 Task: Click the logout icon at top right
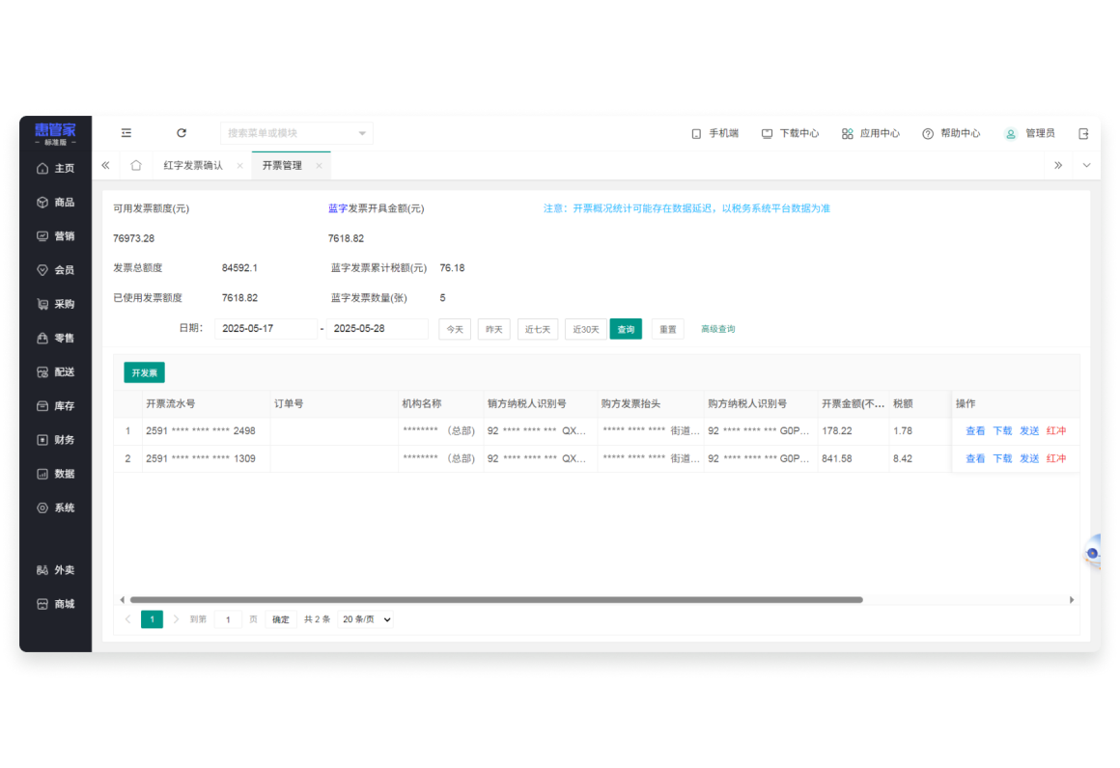(x=1083, y=133)
